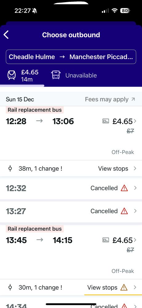This screenshot has height=308, width=142.
Task: View stops for the 13:45 journey
Action: tap(102, 288)
